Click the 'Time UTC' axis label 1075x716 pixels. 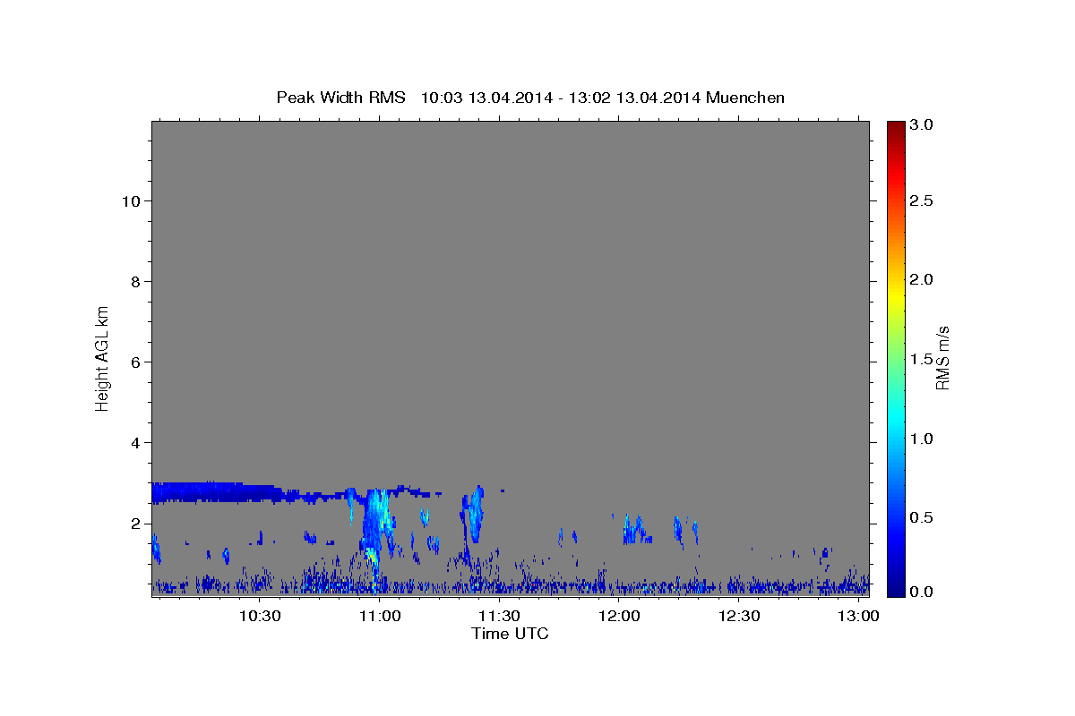510,634
